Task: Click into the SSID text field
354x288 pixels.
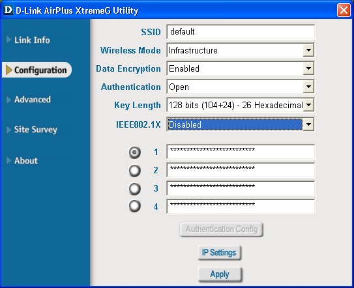Action: pos(241,32)
